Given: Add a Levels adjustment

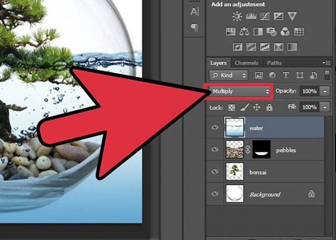Looking at the screenshot, I should (251, 17).
